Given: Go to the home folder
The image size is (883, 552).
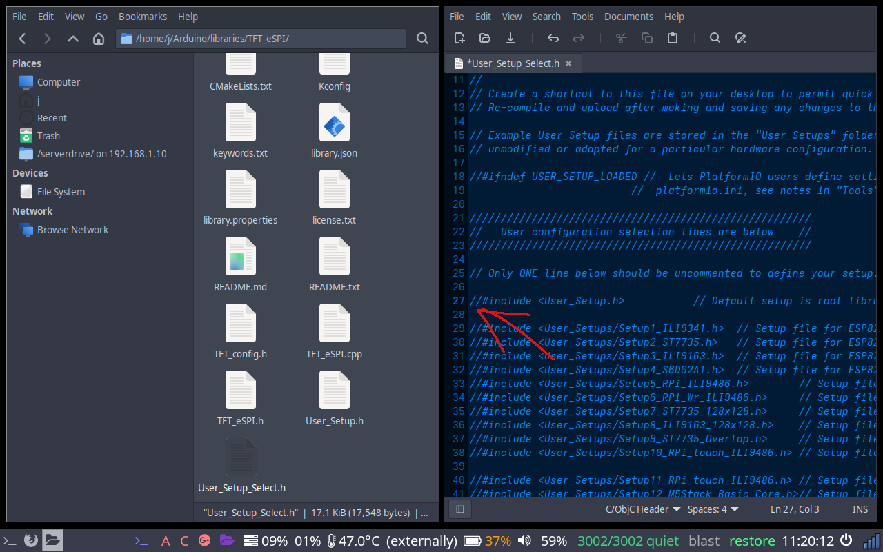Looking at the screenshot, I should [99, 39].
